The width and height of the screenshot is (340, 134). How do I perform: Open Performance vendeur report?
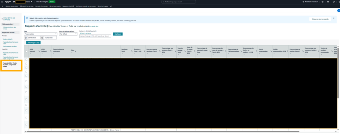point(10,46)
